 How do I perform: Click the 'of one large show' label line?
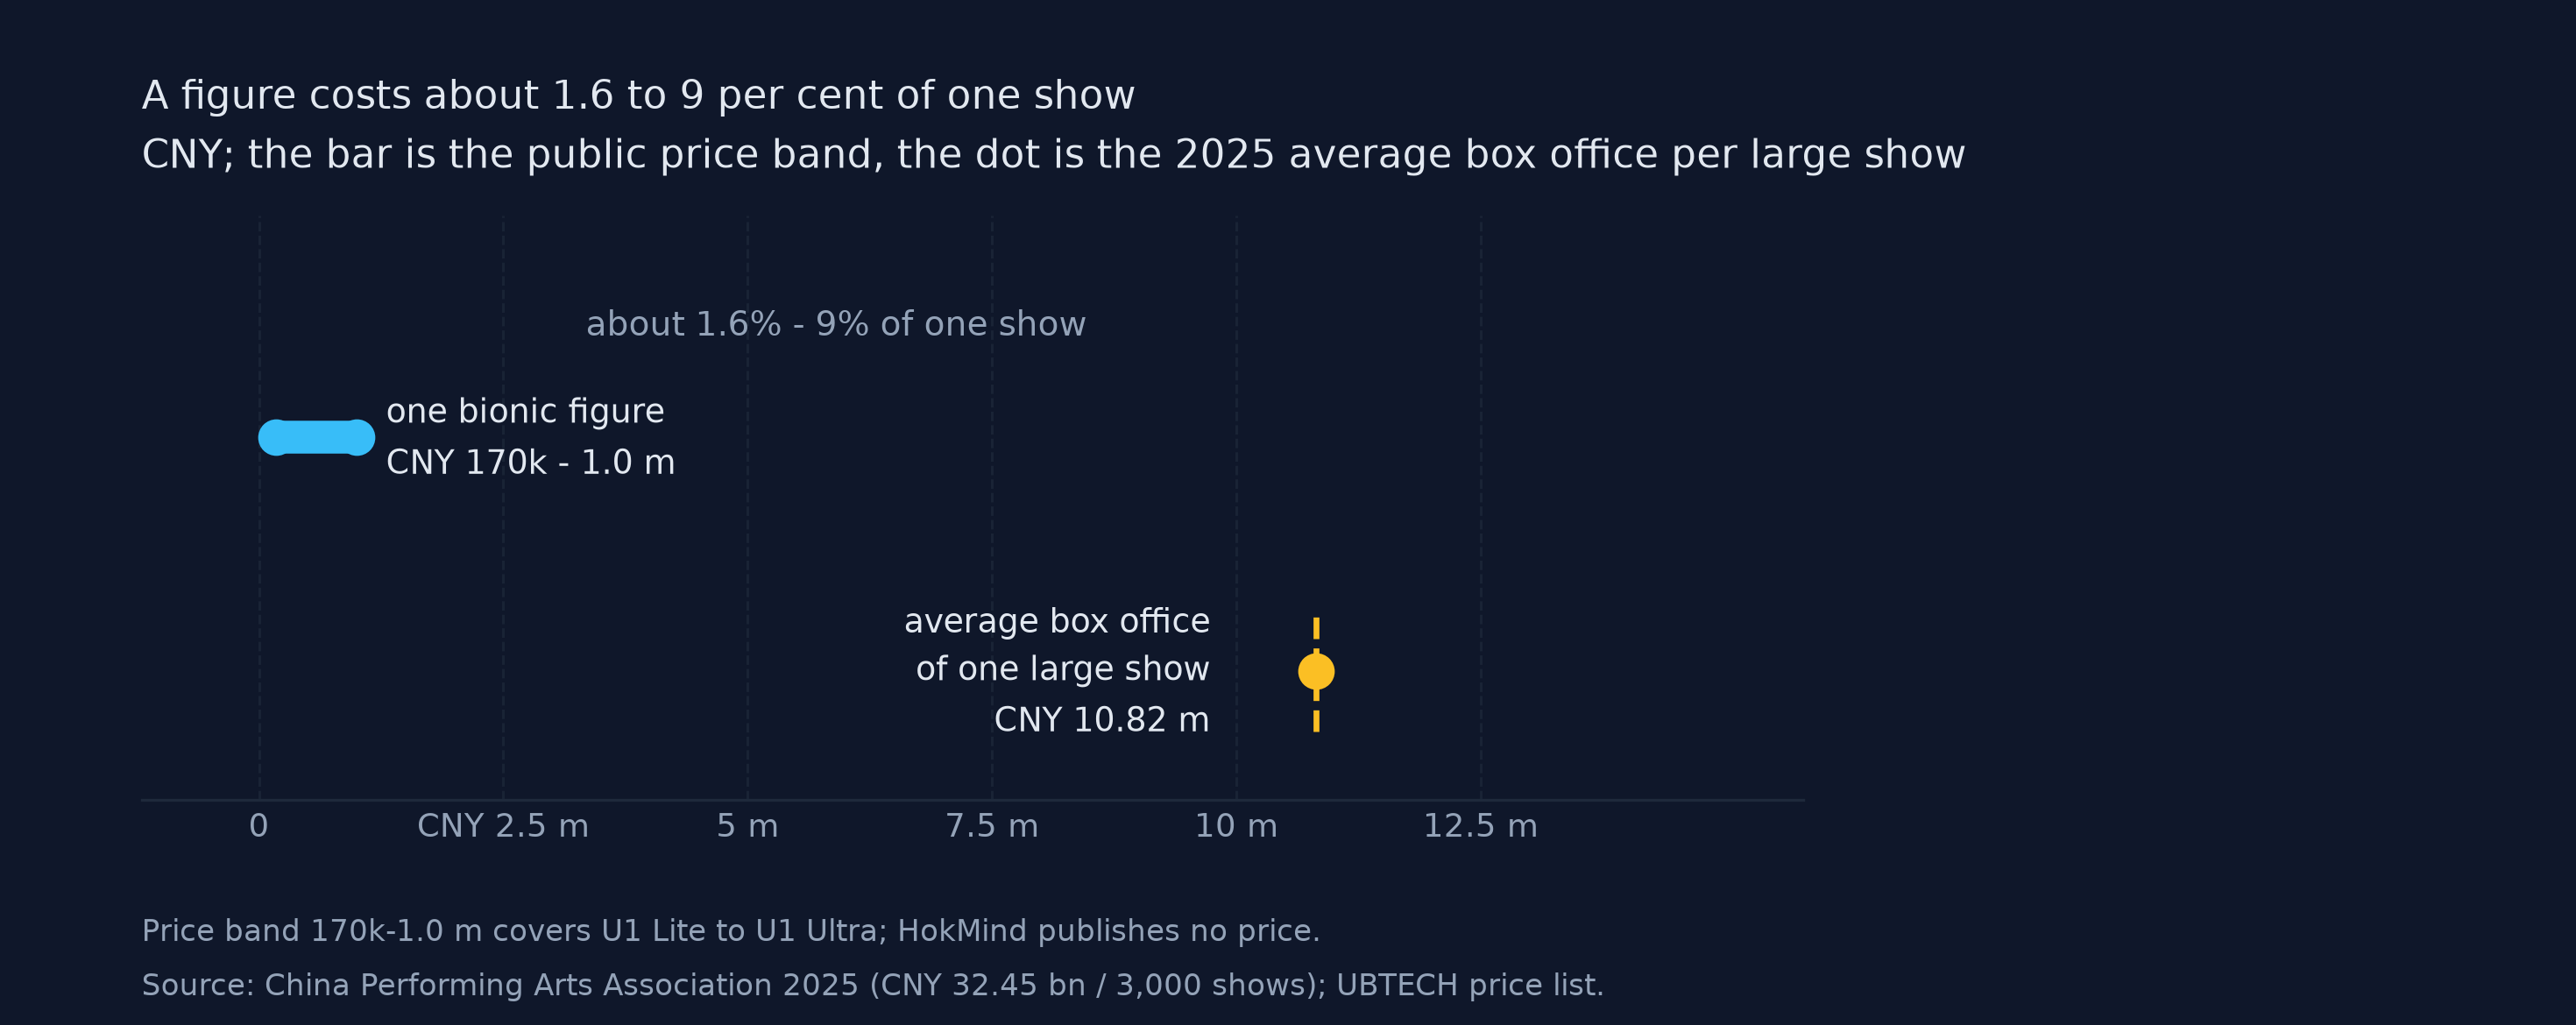click(1062, 669)
